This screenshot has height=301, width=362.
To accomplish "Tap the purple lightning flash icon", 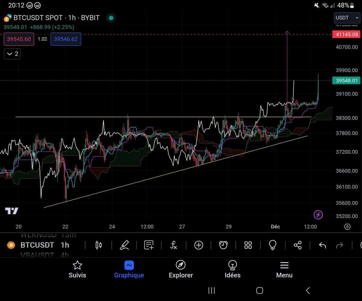I will coord(318,215).
